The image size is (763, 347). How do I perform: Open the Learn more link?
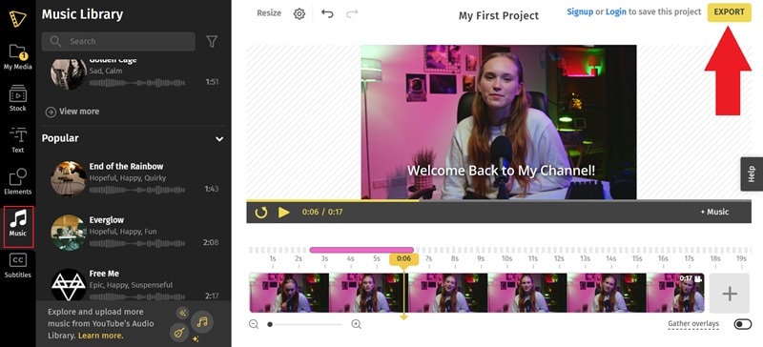pyautogui.click(x=100, y=336)
